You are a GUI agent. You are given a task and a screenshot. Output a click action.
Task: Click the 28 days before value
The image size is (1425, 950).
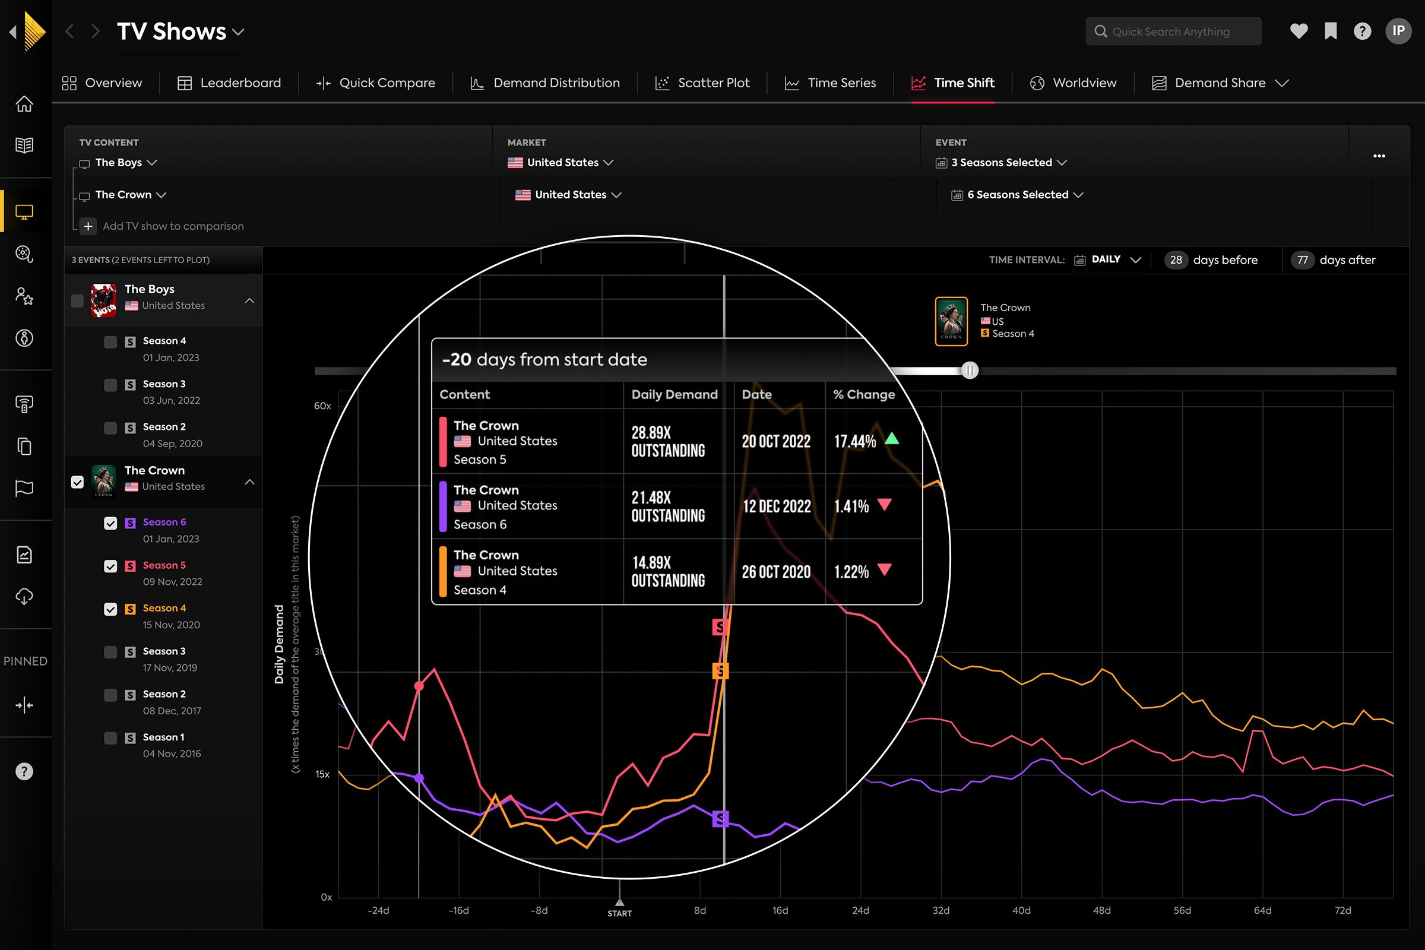point(1176,260)
